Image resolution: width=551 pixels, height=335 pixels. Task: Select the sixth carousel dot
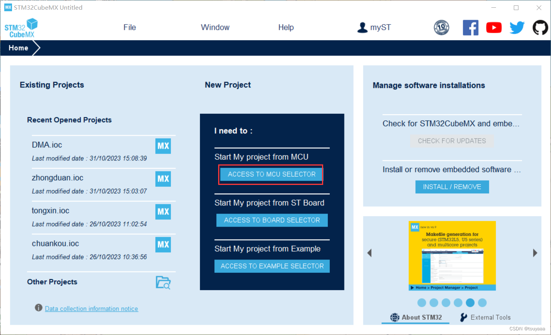tap(482, 303)
